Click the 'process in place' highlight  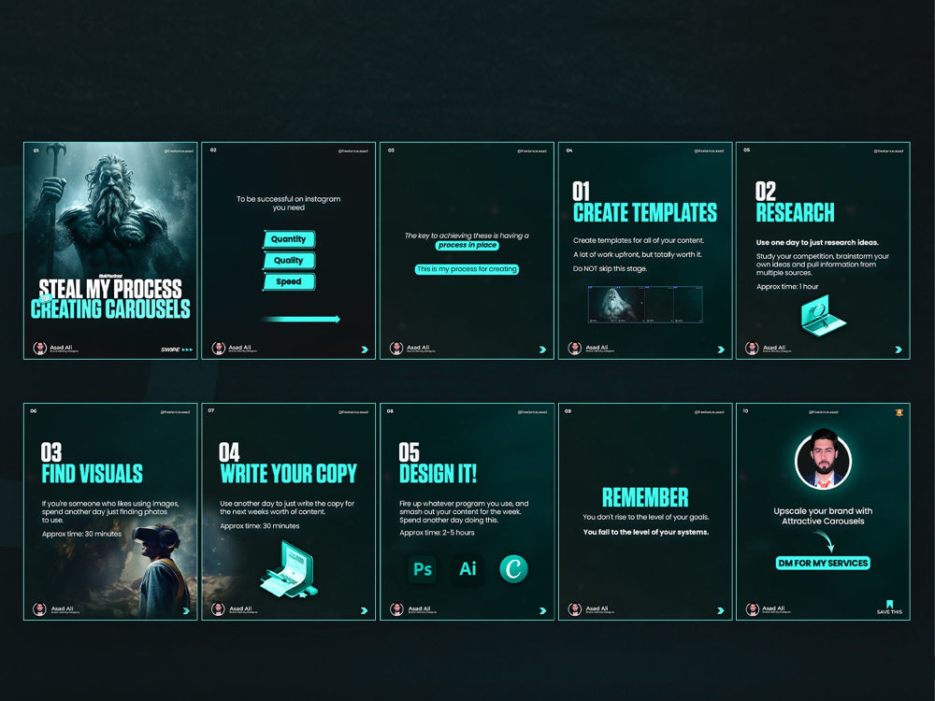(467, 245)
